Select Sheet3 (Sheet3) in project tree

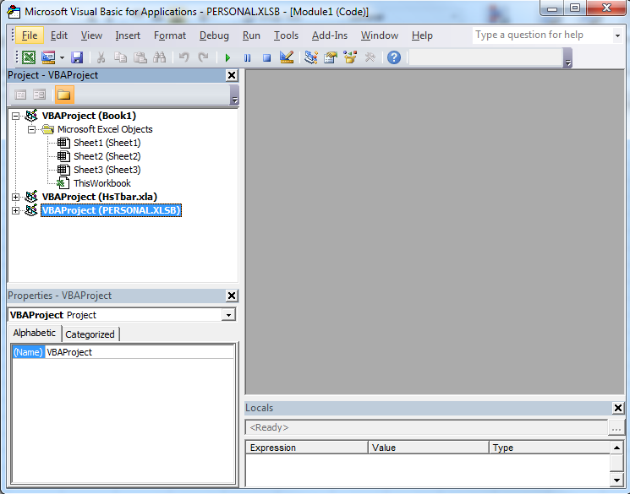pyautogui.click(x=107, y=170)
